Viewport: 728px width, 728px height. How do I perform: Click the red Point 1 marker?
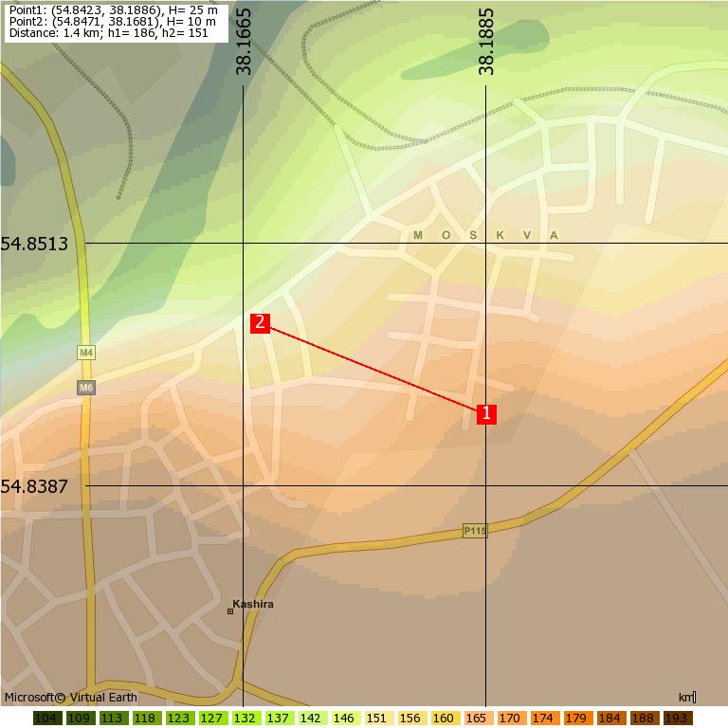(x=486, y=413)
